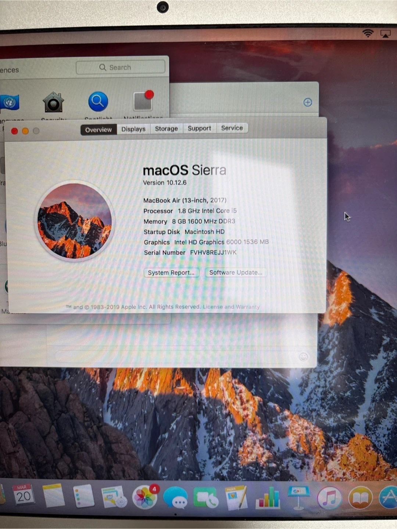Viewport: 397px width, 529px height.
Task: Open the Notifications preferences icon
Action: 143,101
